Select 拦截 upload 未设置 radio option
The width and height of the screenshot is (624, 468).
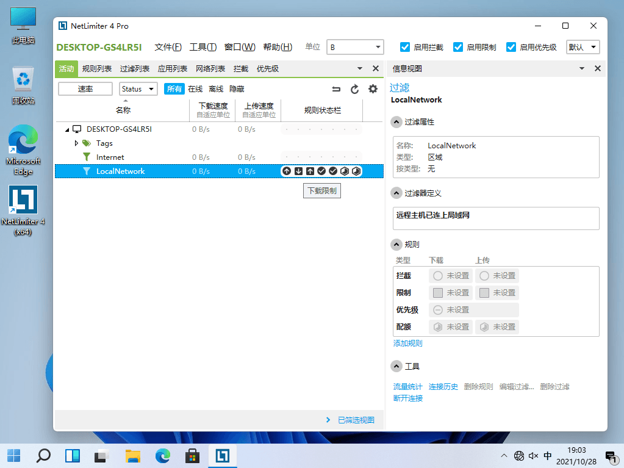pos(497,276)
